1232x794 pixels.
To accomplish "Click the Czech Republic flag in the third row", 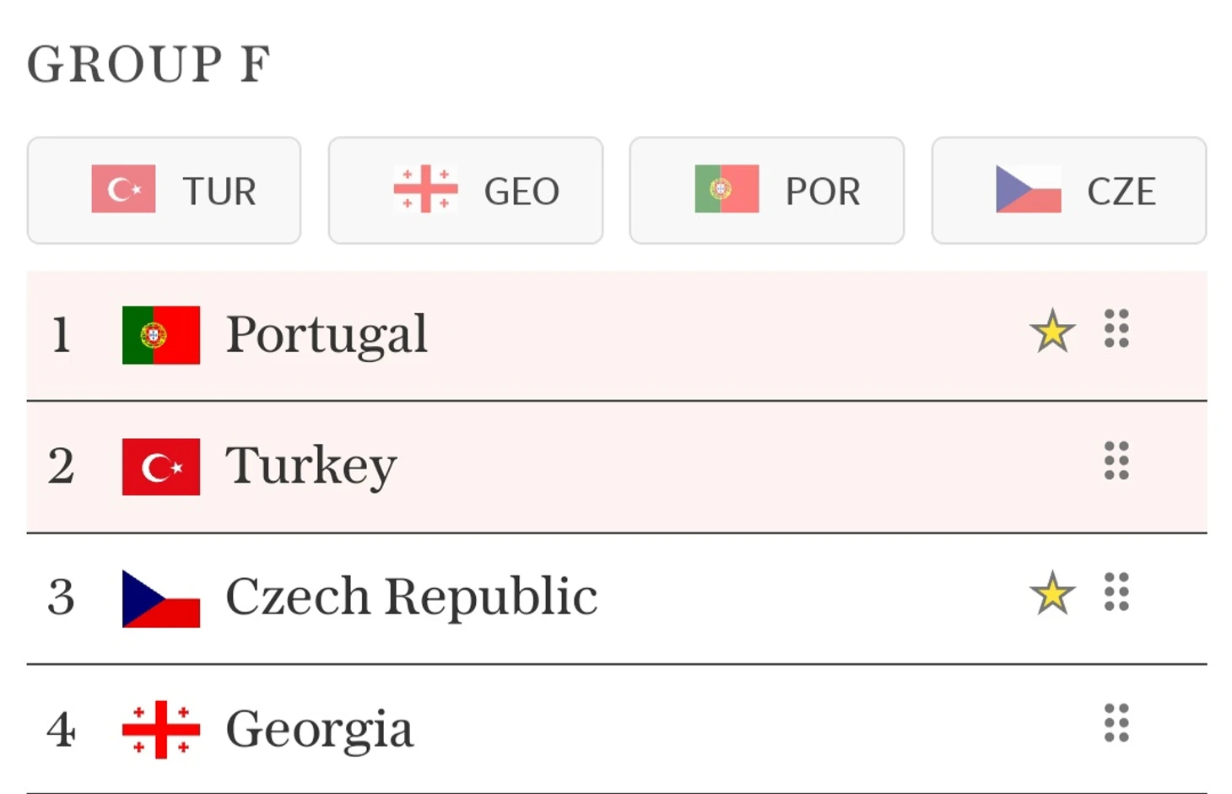I will (x=161, y=599).
